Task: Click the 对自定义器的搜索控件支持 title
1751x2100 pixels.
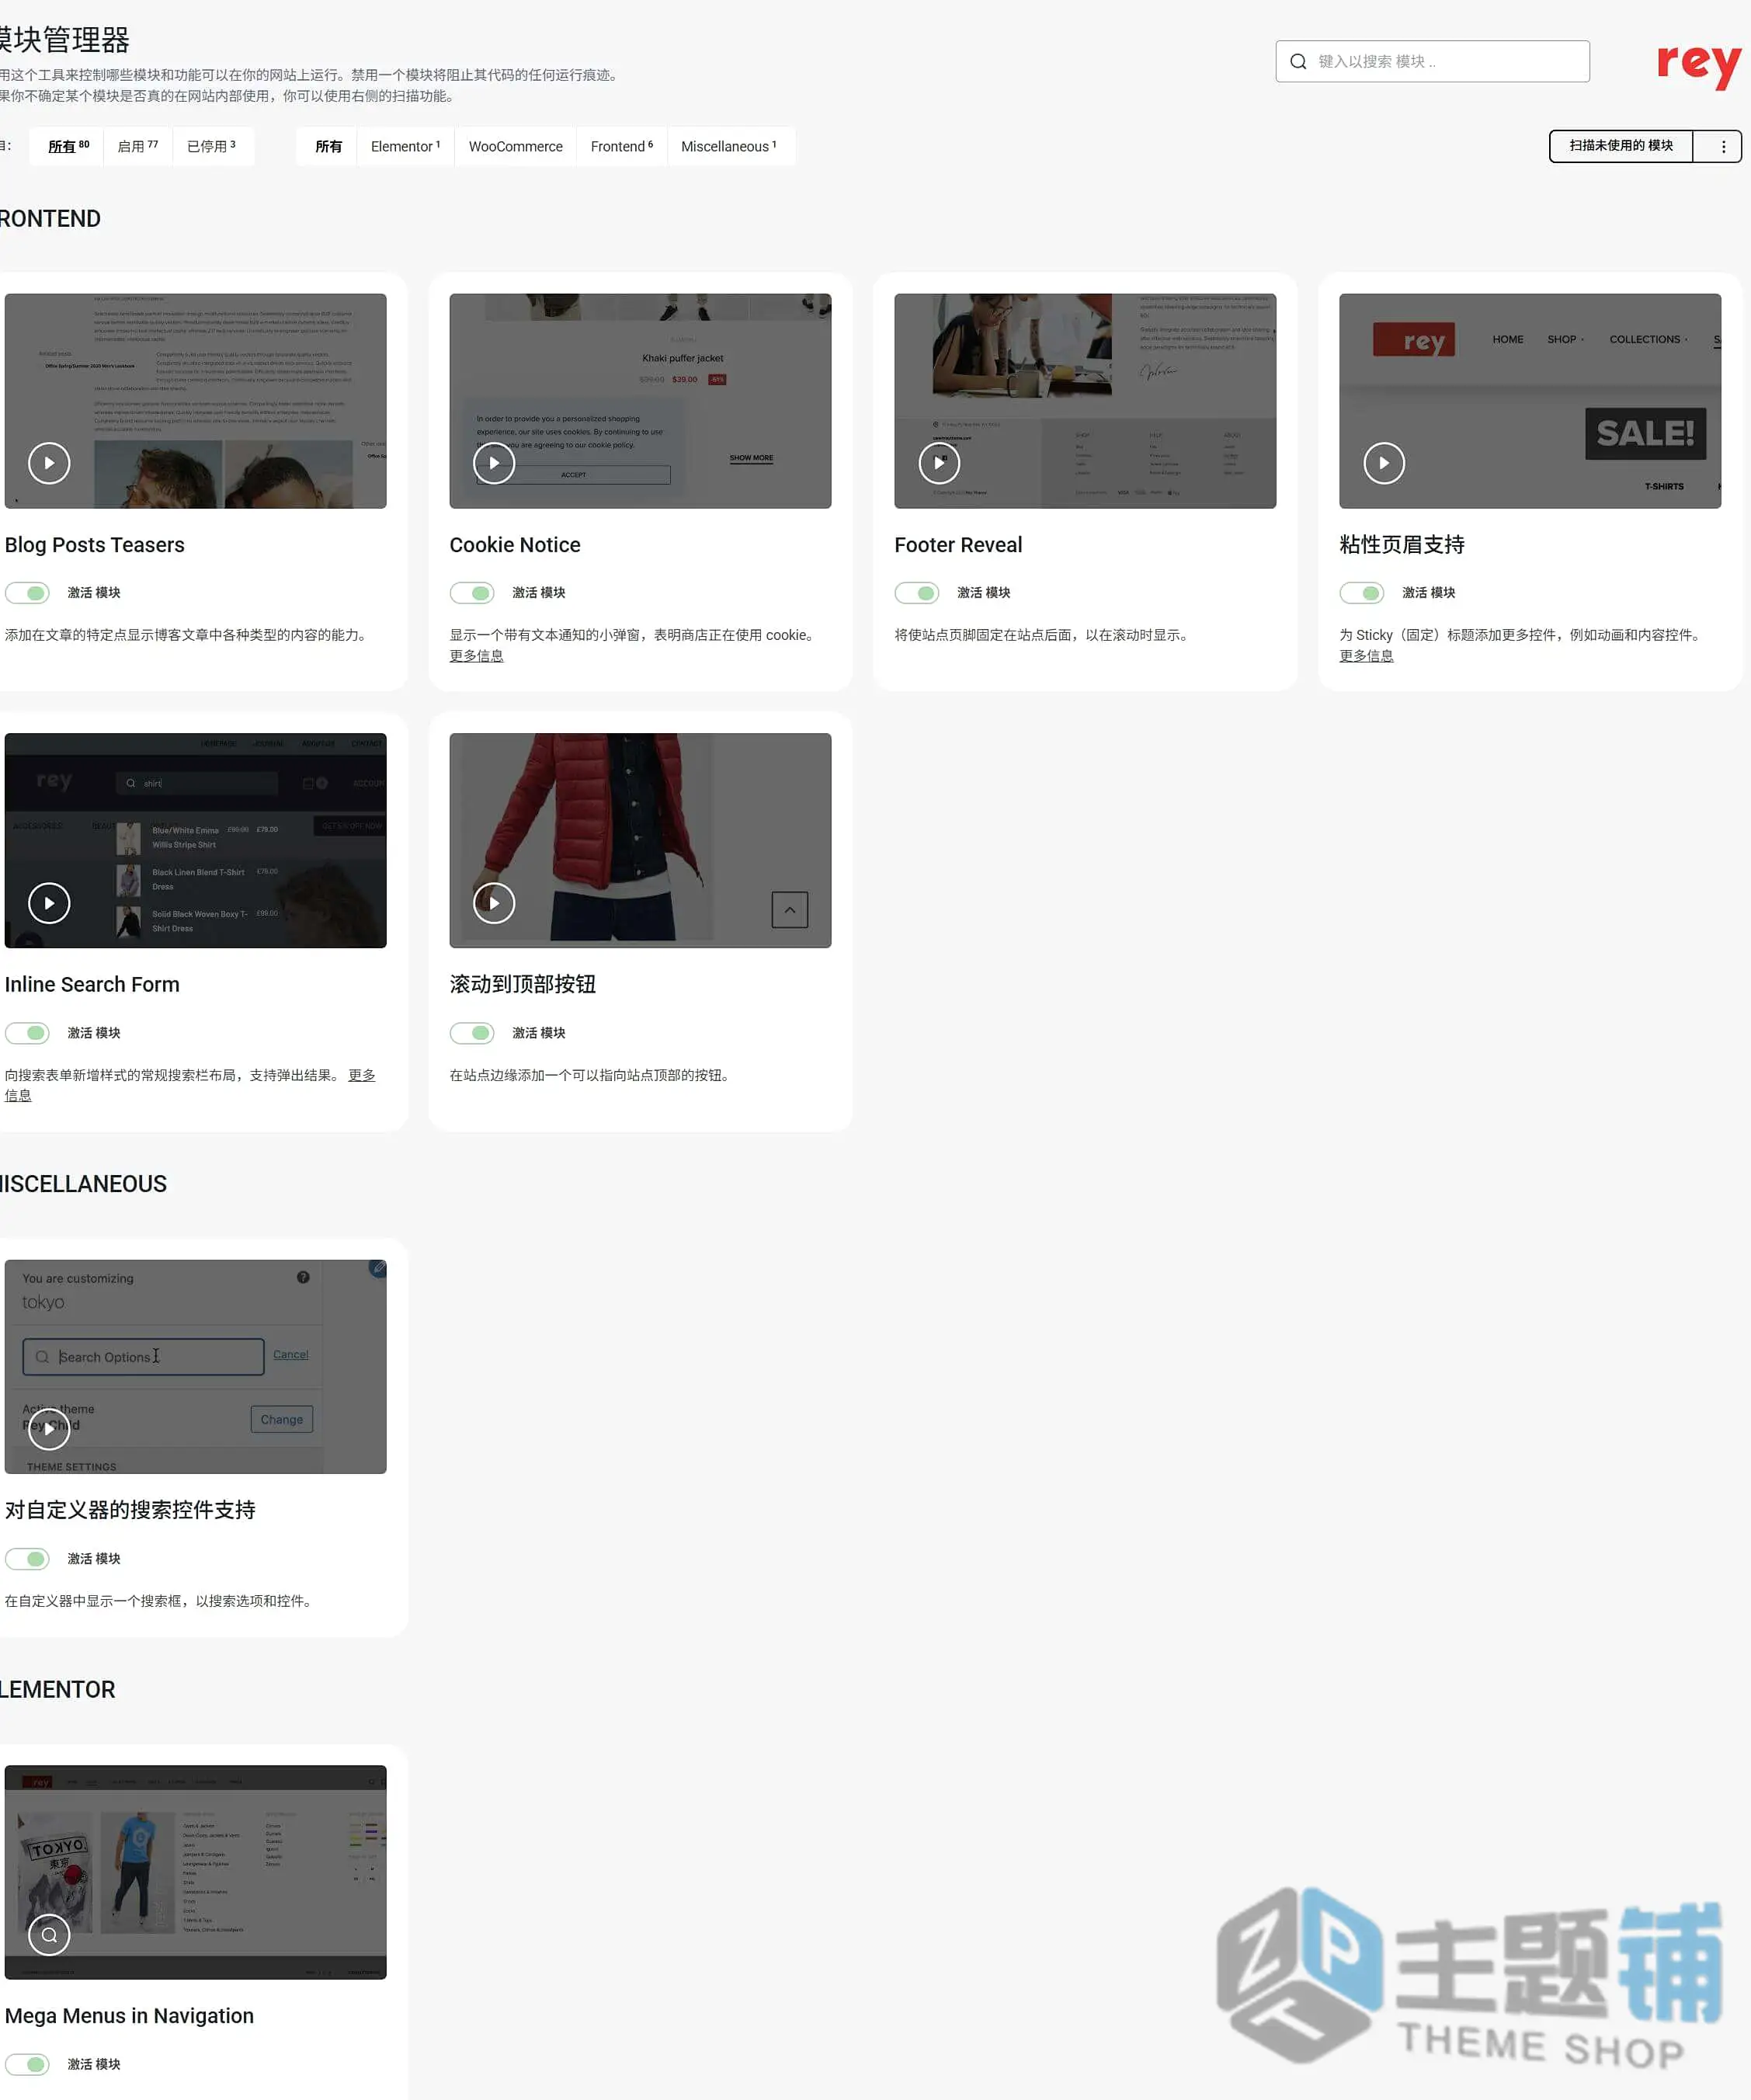Action: click(130, 1510)
